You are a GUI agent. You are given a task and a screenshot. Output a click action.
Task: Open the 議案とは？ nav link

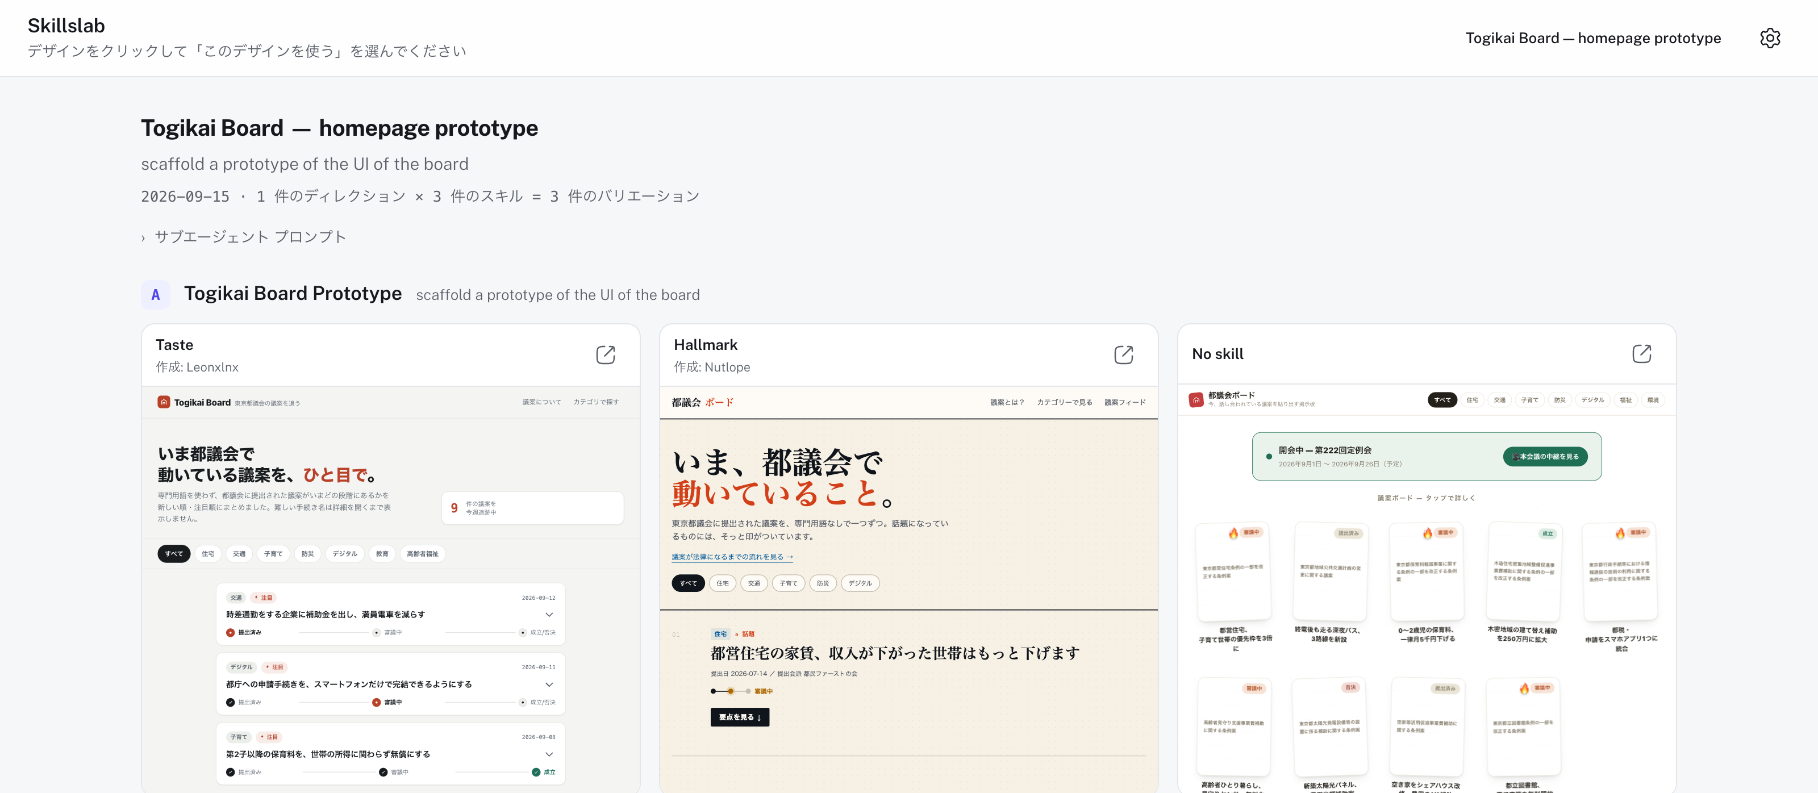[1006, 402]
